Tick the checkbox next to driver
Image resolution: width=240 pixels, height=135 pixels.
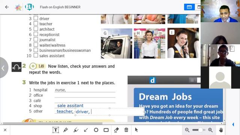[36, 18]
